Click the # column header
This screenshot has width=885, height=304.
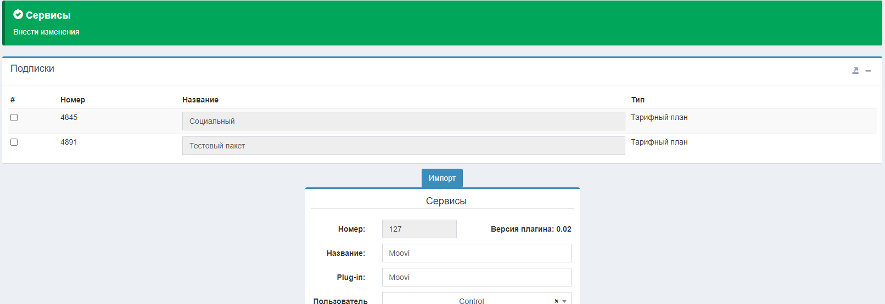(13, 100)
